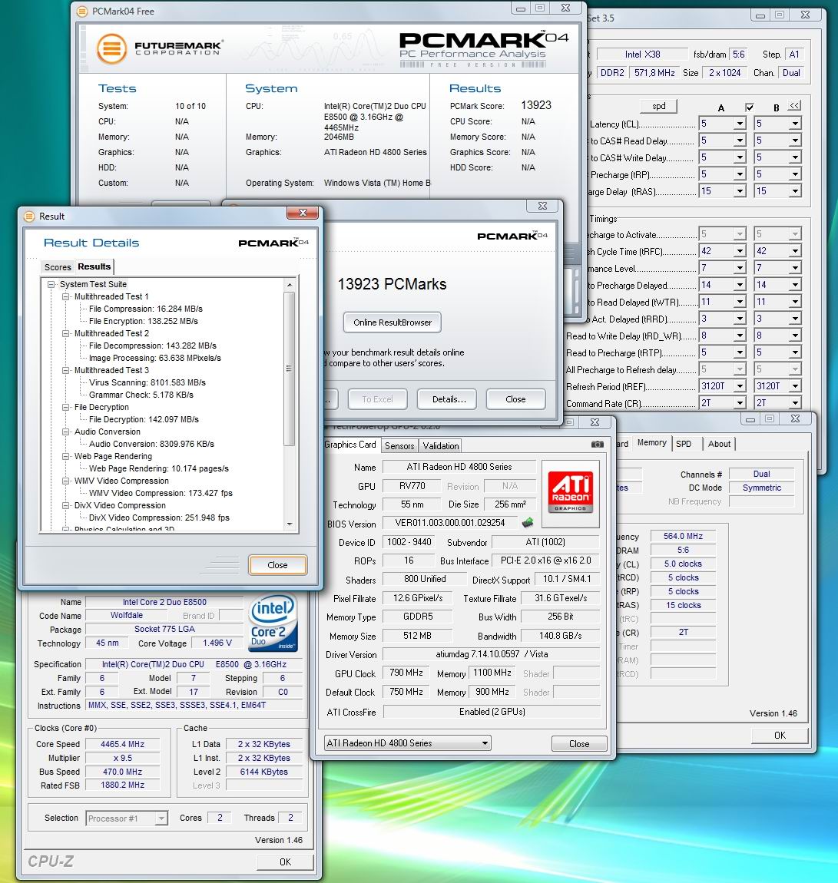This screenshot has width=838, height=883.
Task: Click the disabled To Excel button
Action: (377, 399)
